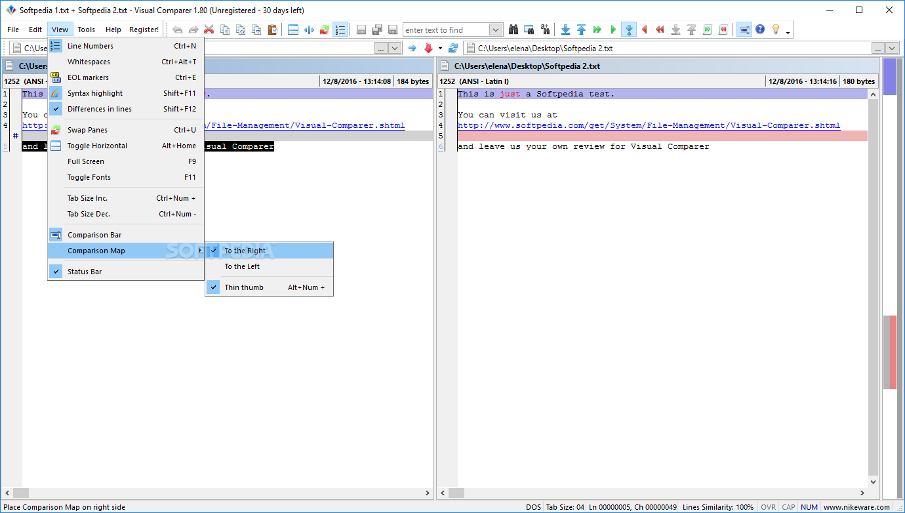The width and height of the screenshot is (905, 513).
Task: Choose Full Screen menu entry
Action: click(x=126, y=161)
